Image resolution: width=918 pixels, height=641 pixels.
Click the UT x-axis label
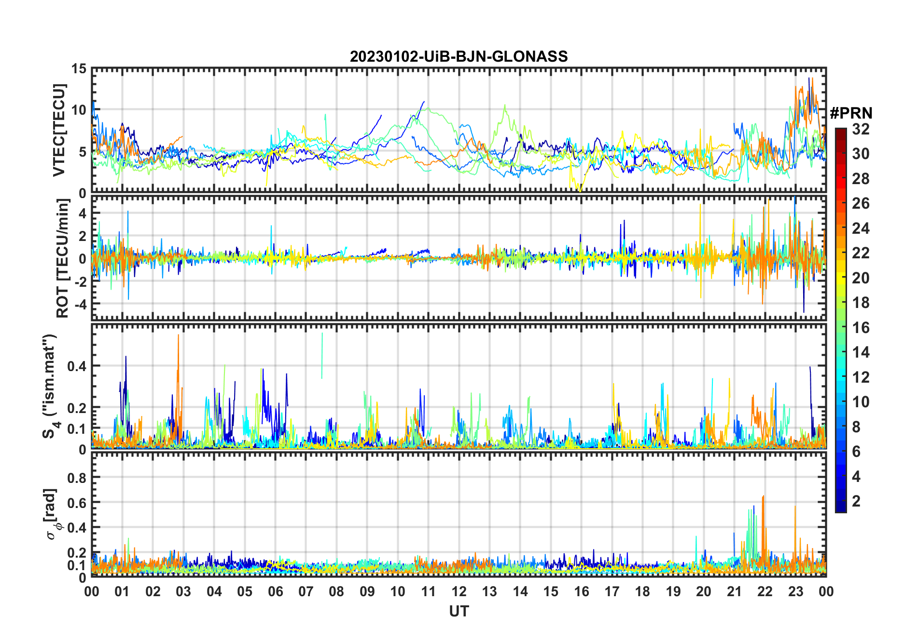459,611
